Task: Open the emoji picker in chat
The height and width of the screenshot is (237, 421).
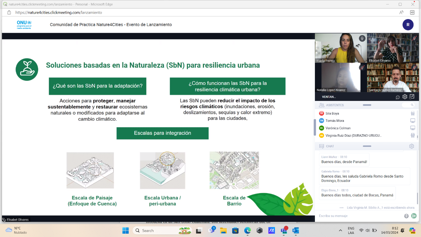Action: (x=406, y=216)
